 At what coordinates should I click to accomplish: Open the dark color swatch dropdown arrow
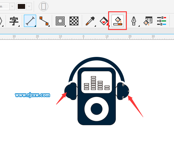click(x=29, y=6)
